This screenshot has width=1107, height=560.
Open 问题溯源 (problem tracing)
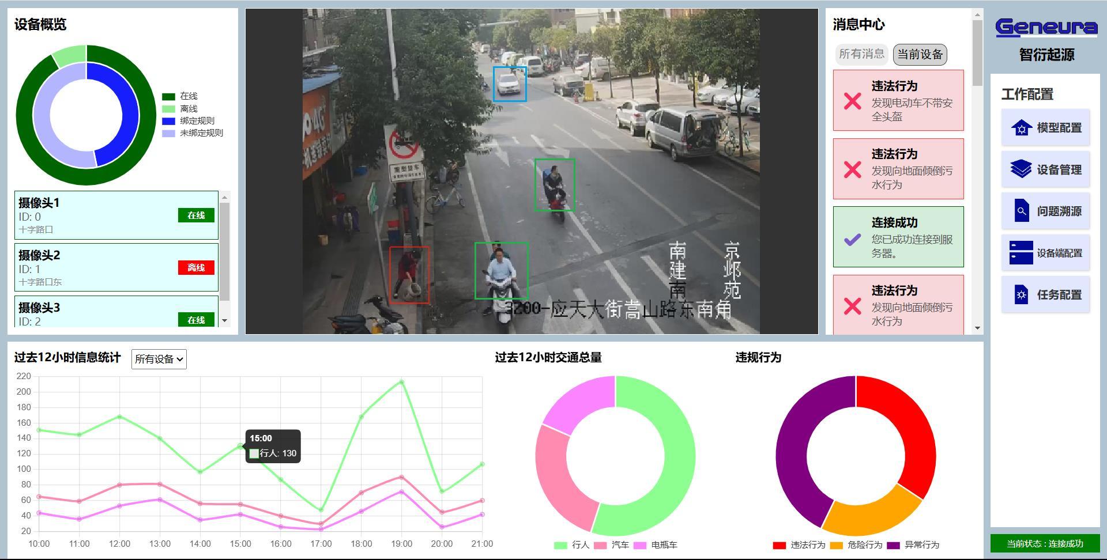[x=1045, y=211]
